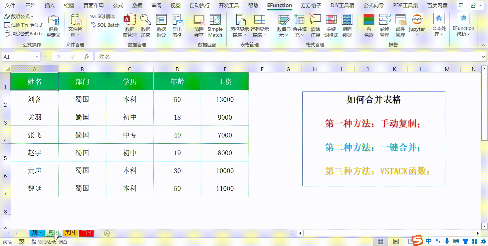Click the horizontal scrollbar right arrow
488x246 pixels.
[x=478, y=233]
